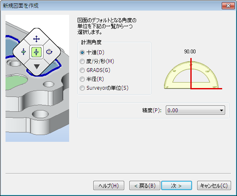237x196 pixels.
Task: Open the 精度(P) precision dropdown
Action: [x=195, y=110]
